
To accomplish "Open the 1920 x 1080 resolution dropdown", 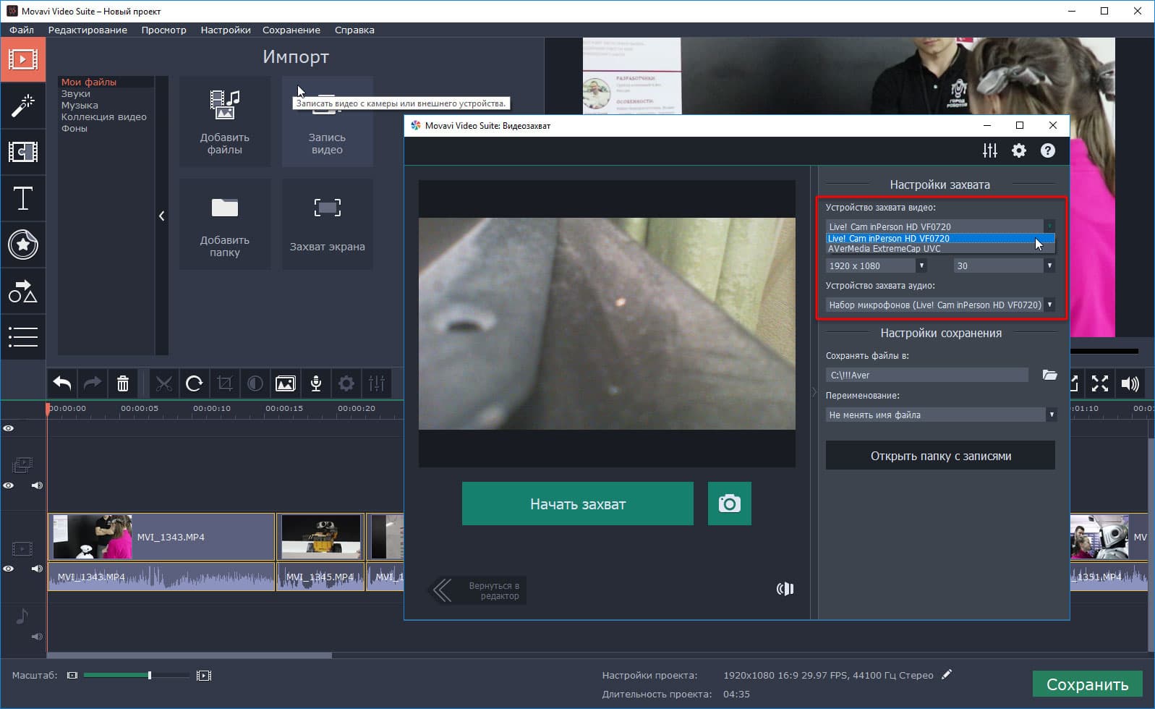I will [x=876, y=266].
